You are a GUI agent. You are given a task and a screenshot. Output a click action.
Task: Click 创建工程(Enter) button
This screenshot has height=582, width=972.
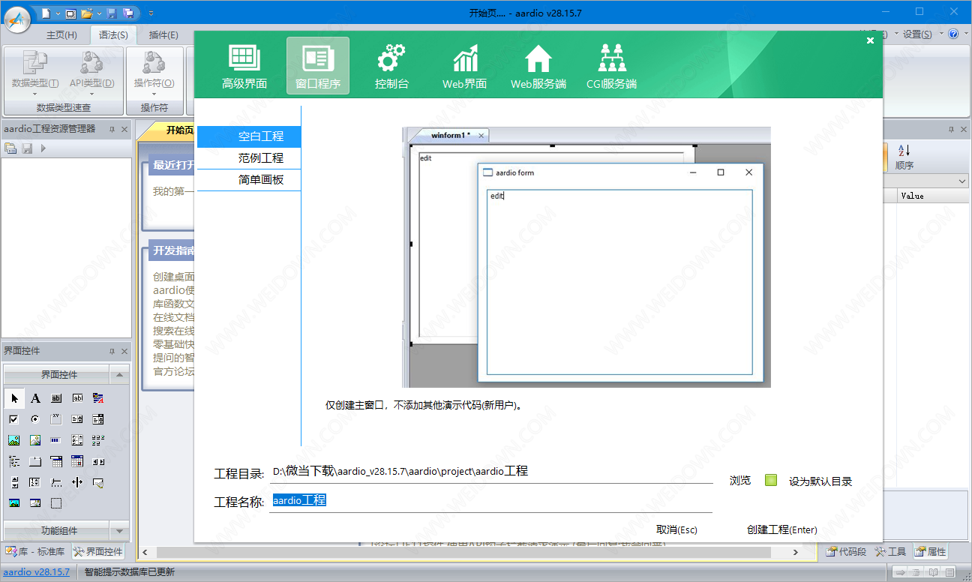coord(782,529)
